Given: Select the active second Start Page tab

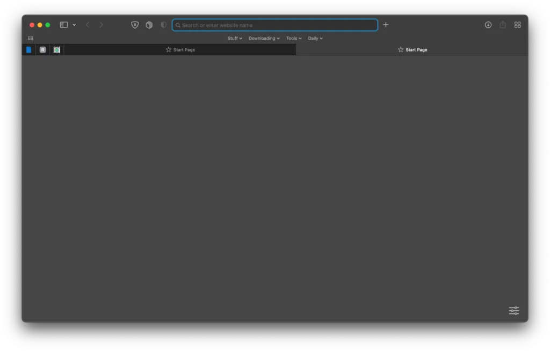Looking at the screenshot, I should (412, 50).
